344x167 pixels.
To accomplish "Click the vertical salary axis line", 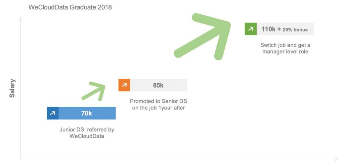I will tap(20, 90).
